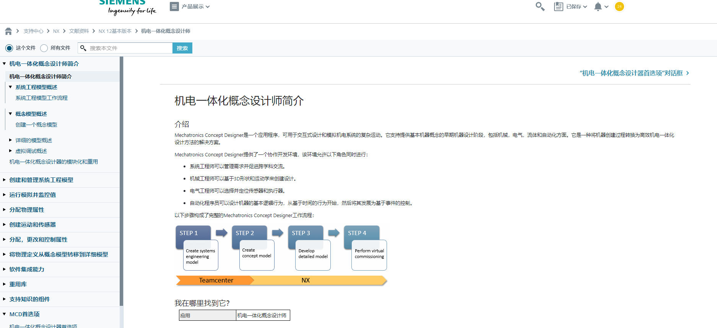
Task: Expand 重用库 section
Action: click(x=4, y=284)
